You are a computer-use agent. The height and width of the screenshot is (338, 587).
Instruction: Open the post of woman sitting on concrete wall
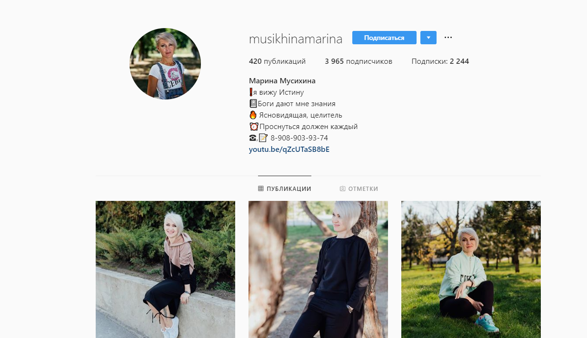pyautogui.click(x=165, y=269)
